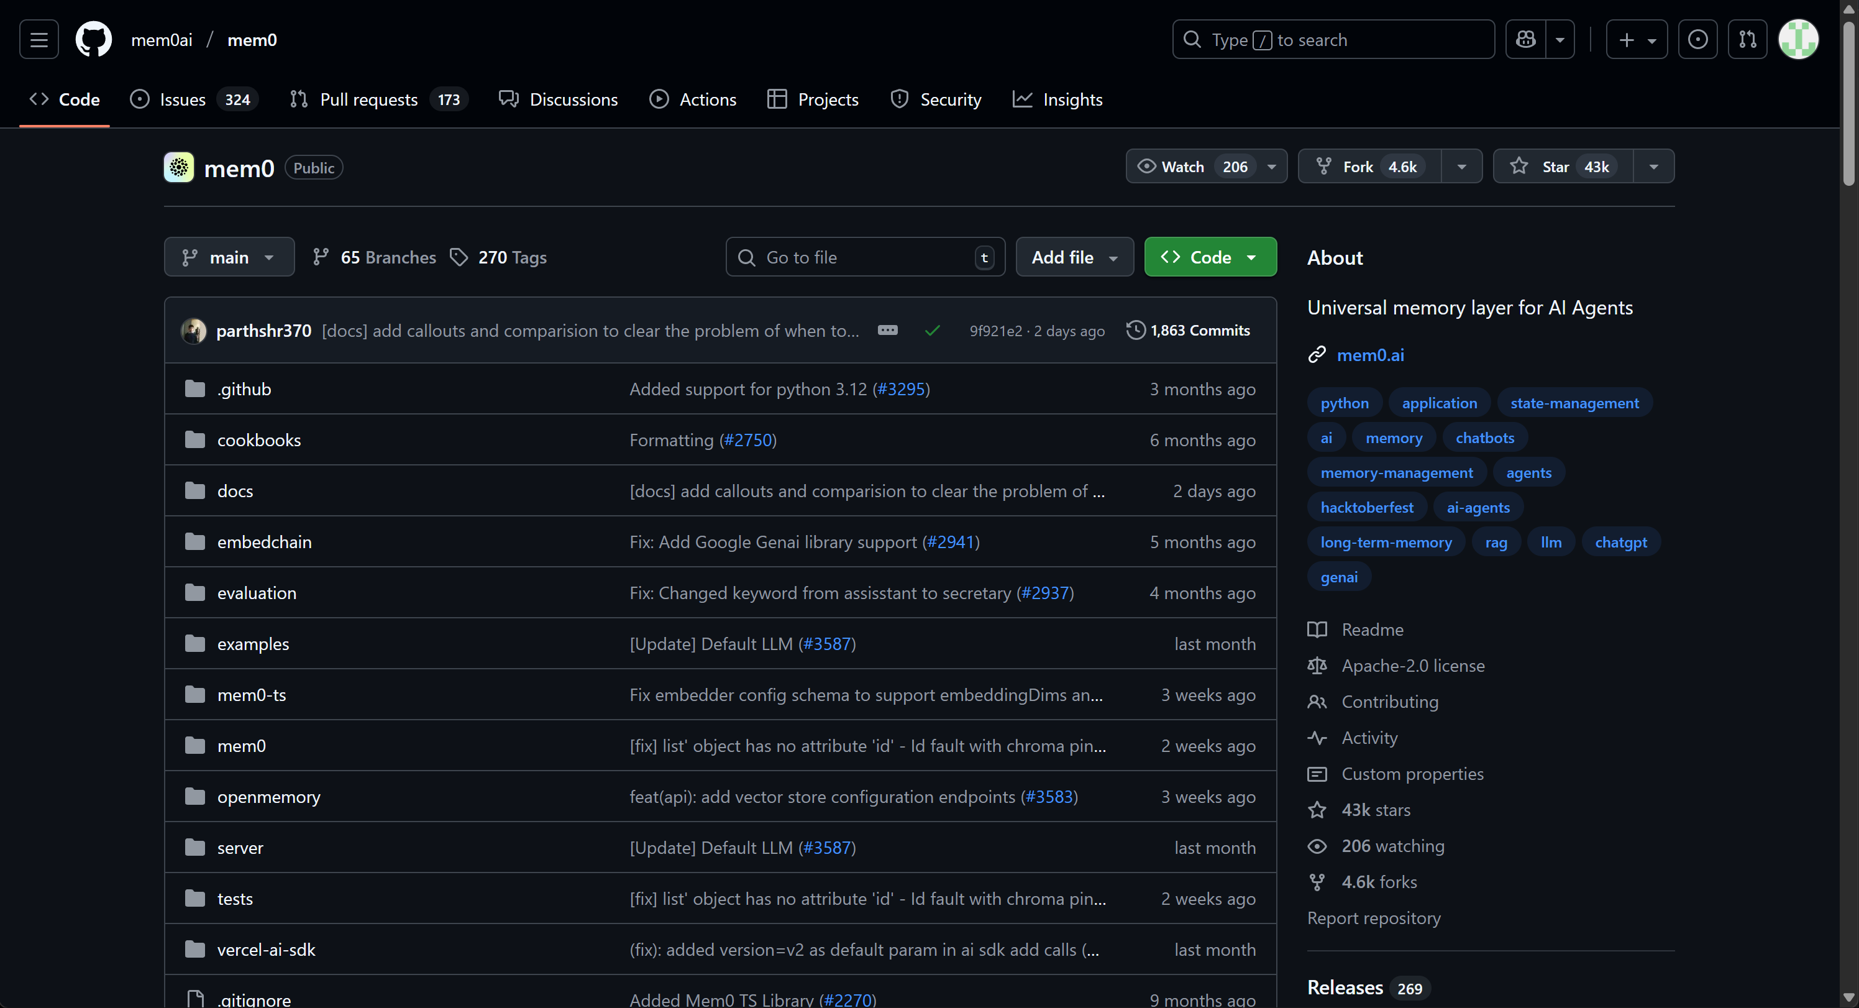The image size is (1859, 1008).
Task: Open the Star lists dropdown arrow
Action: 1653,167
